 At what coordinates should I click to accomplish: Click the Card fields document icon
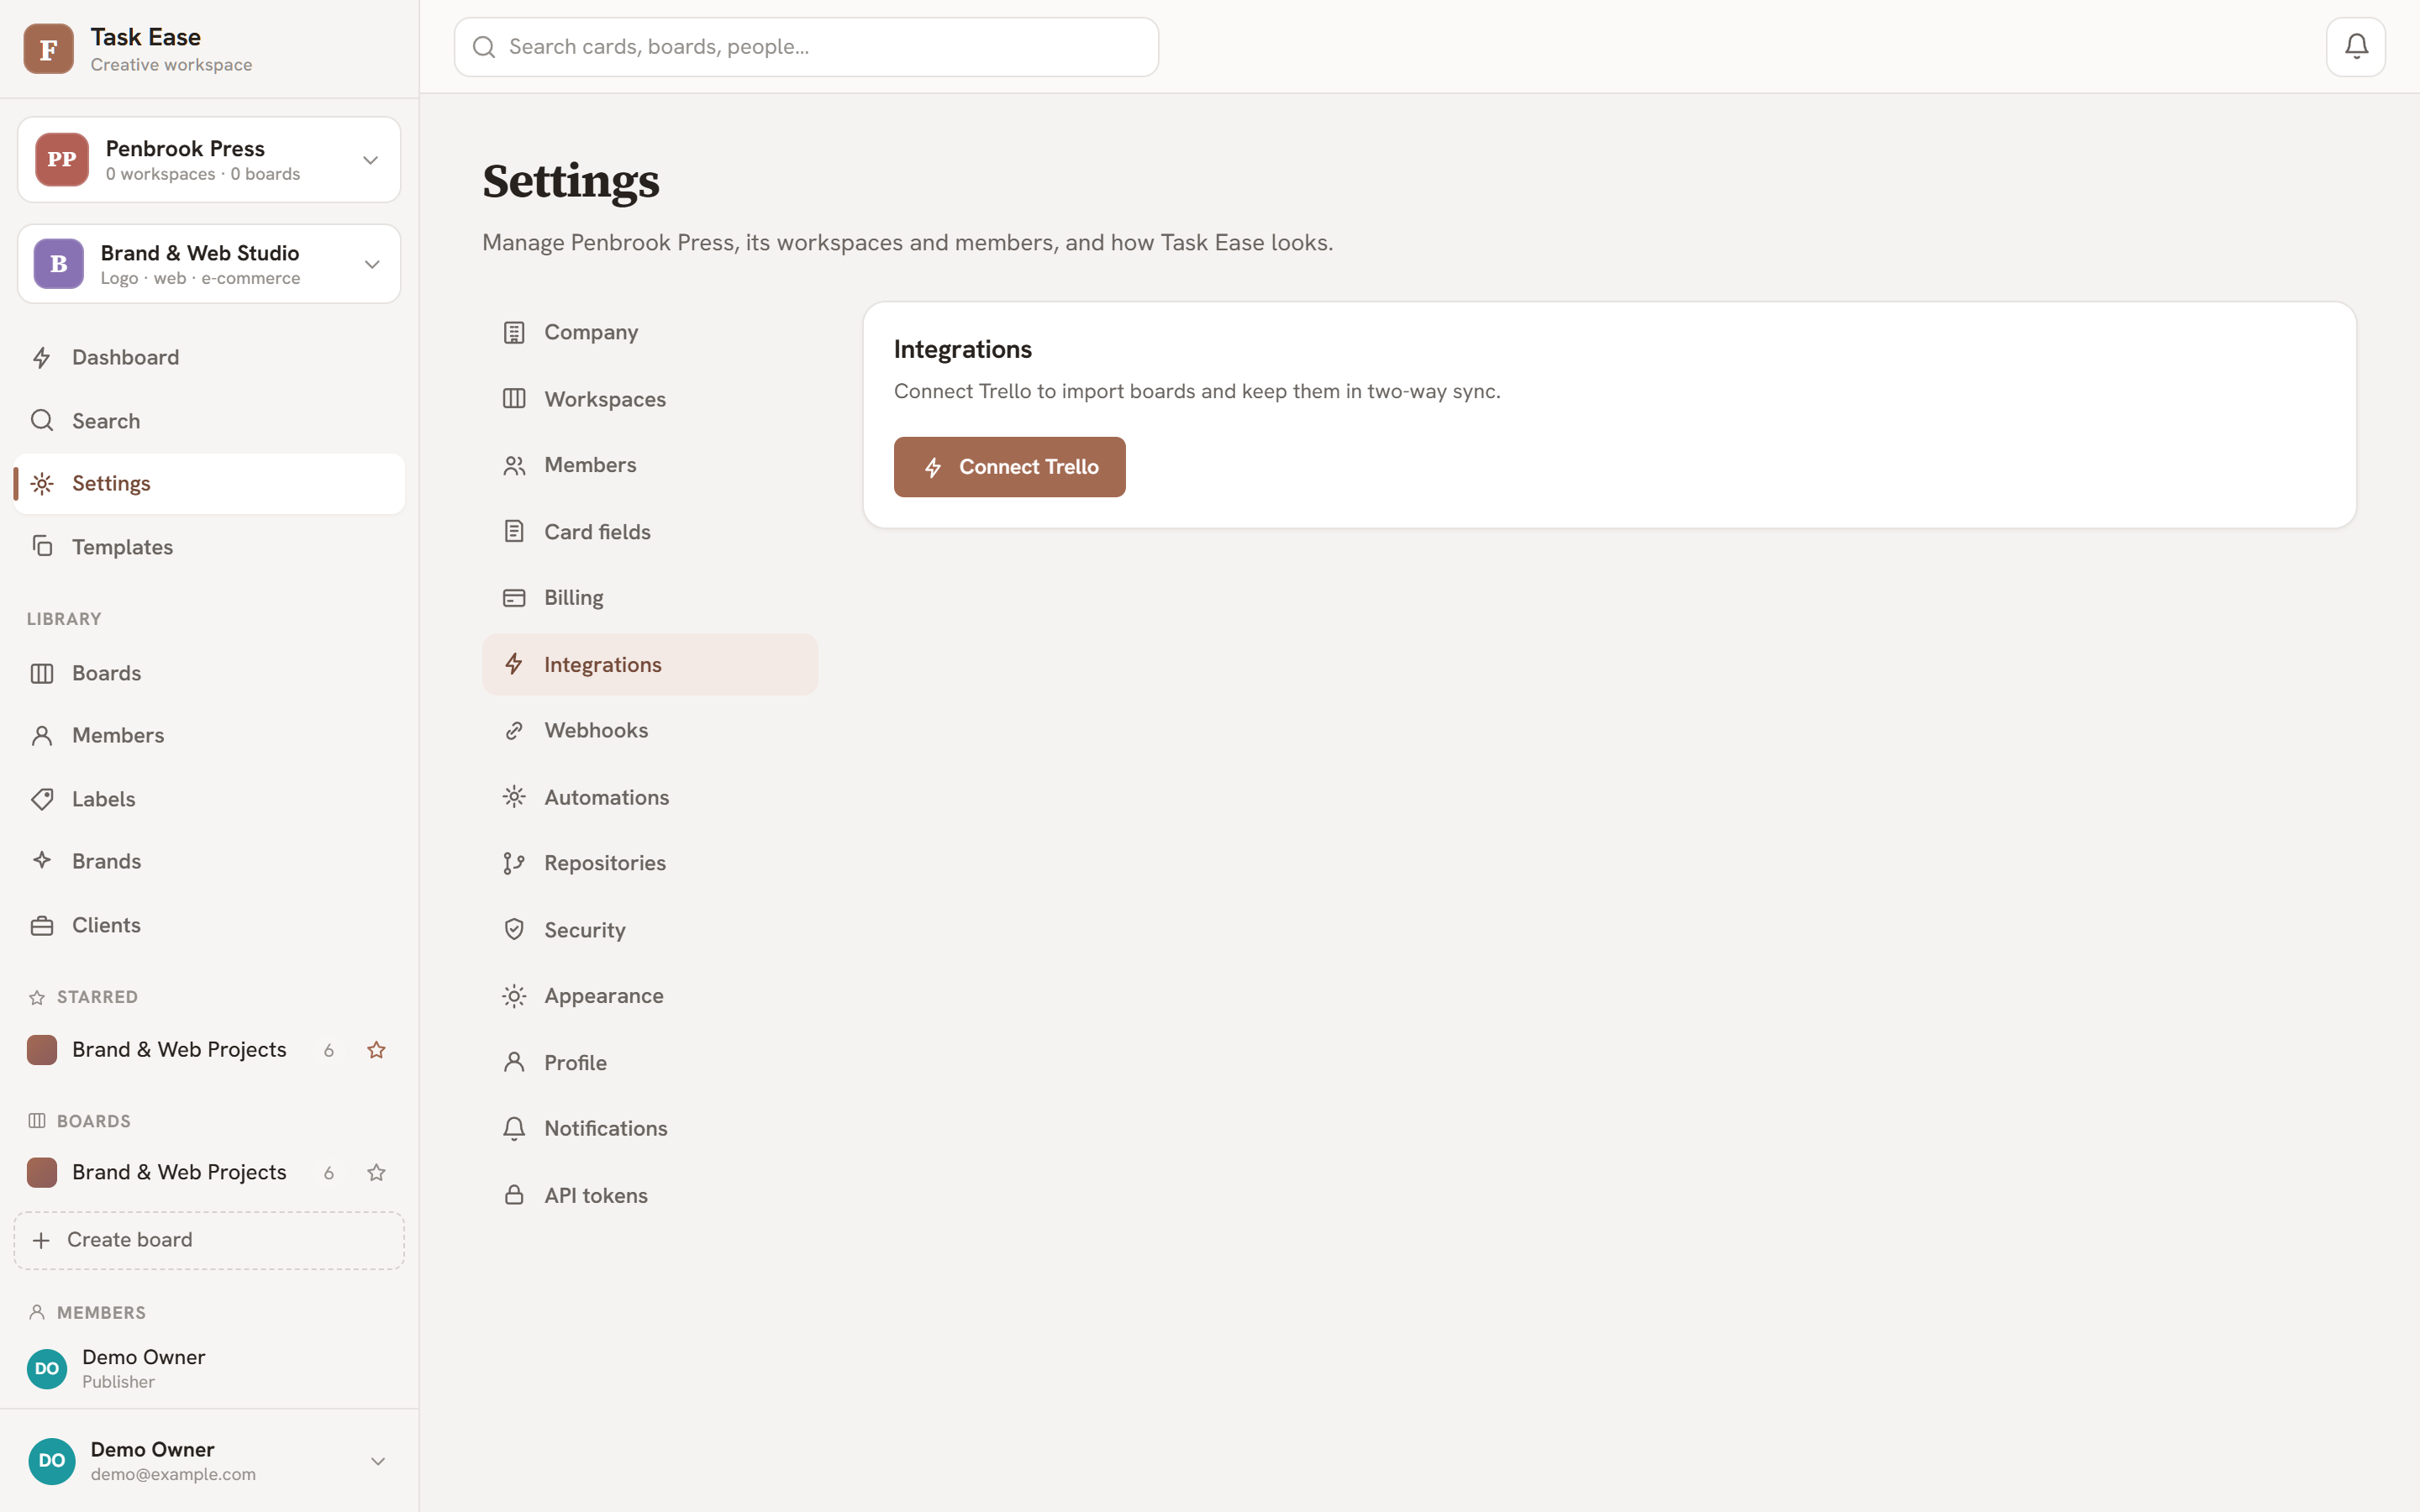[x=514, y=531]
